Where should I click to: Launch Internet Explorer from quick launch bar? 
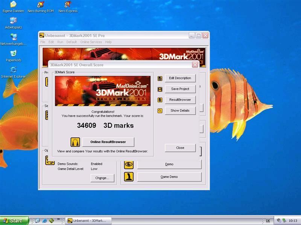point(44,220)
